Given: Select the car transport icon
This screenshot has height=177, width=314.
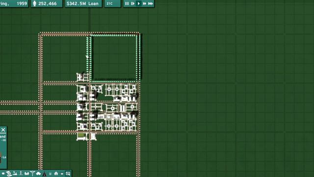Looking at the screenshot, I should point(38,174).
